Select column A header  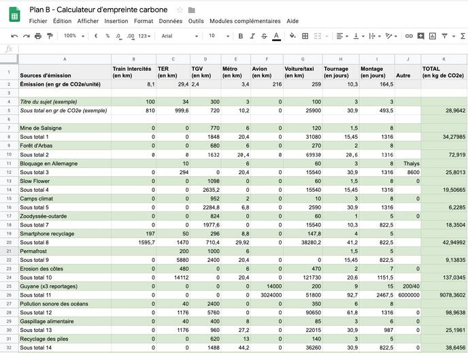pyautogui.click(x=65, y=59)
